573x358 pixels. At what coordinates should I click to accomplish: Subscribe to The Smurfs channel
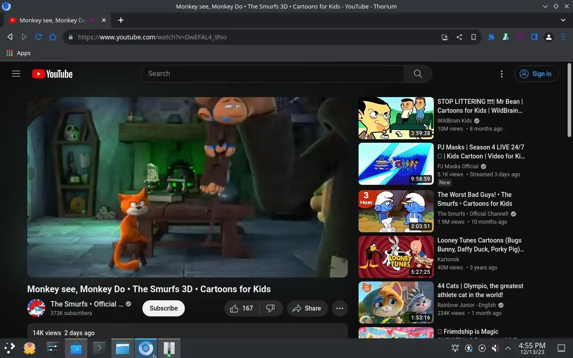[x=163, y=308]
